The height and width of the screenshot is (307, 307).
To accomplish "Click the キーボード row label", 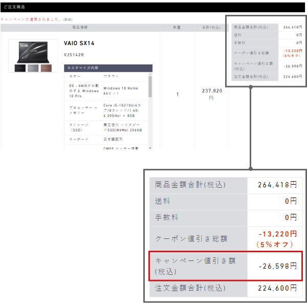I will point(79,139).
